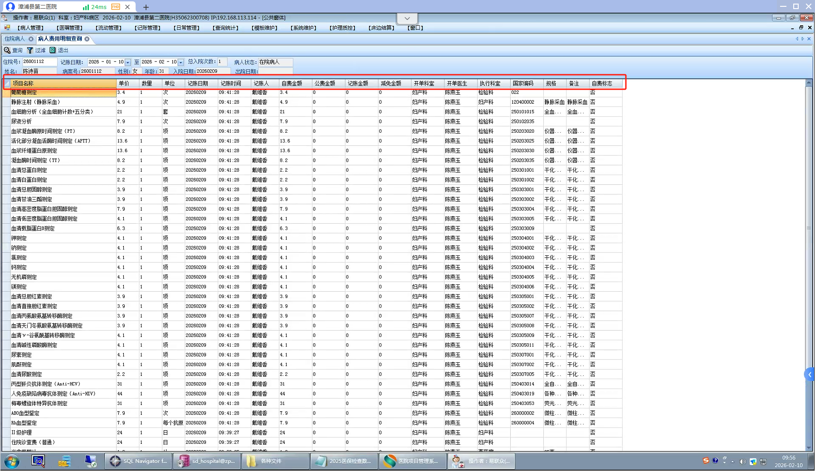
Task: Switch to the 住院病人 tab
Action: pos(15,39)
